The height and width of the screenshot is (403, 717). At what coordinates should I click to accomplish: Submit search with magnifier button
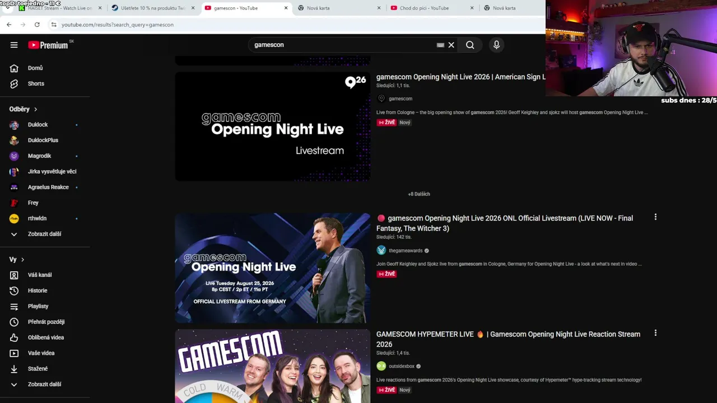[x=470, y=45]
